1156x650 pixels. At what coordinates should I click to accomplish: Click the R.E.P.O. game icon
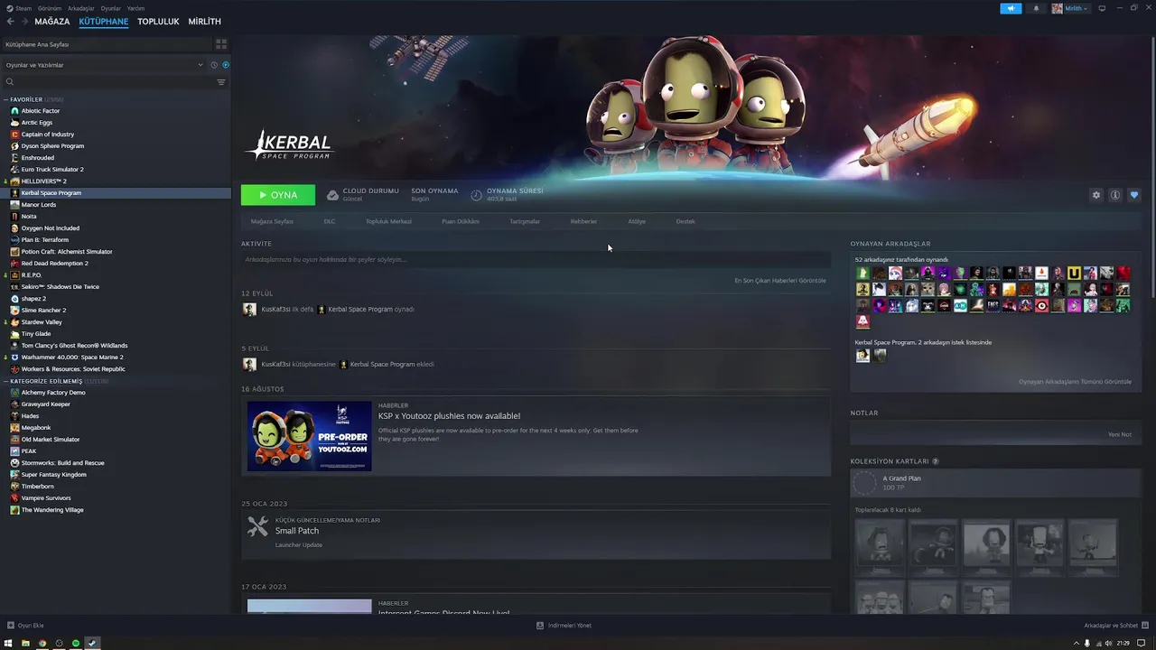pos(14,275)
